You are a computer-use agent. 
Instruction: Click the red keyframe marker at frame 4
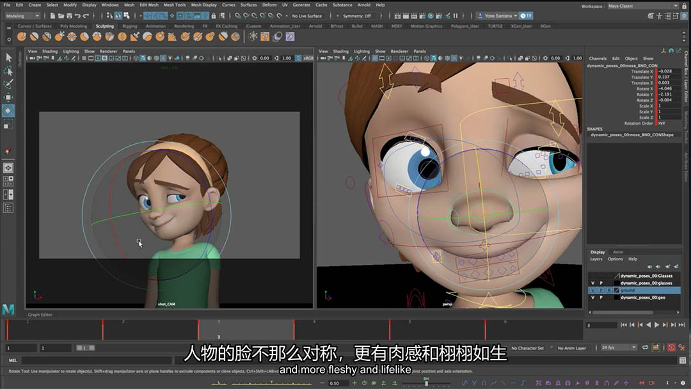click(294, 329)
